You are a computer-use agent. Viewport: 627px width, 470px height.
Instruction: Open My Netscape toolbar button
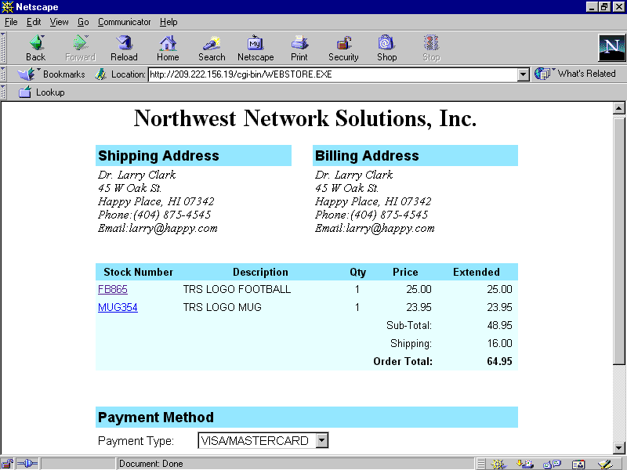pos(256,48)
